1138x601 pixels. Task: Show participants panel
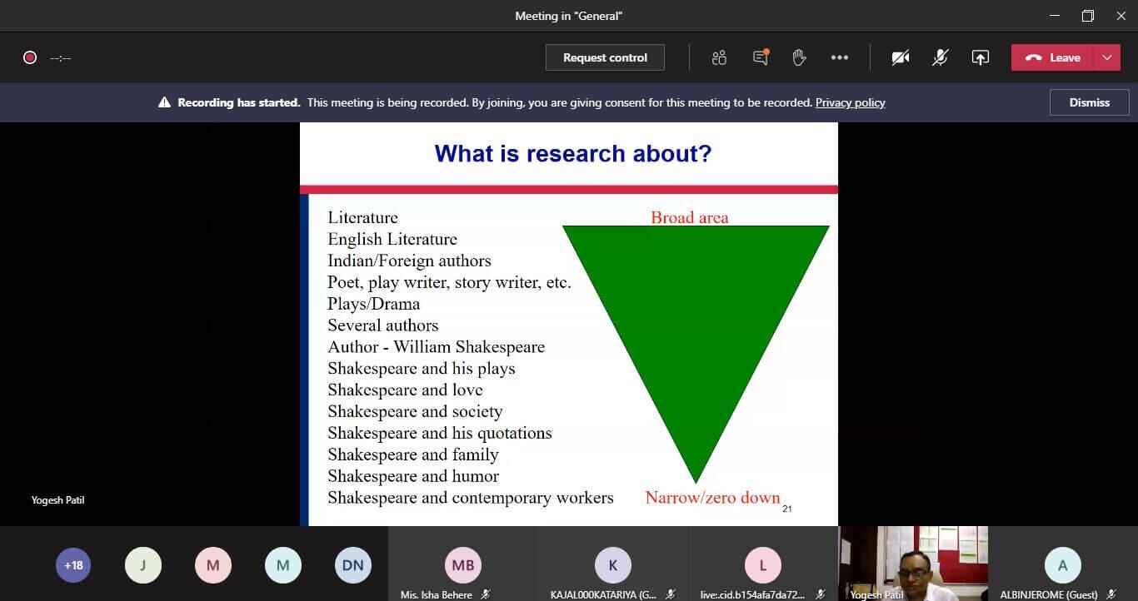click(719, 57)
